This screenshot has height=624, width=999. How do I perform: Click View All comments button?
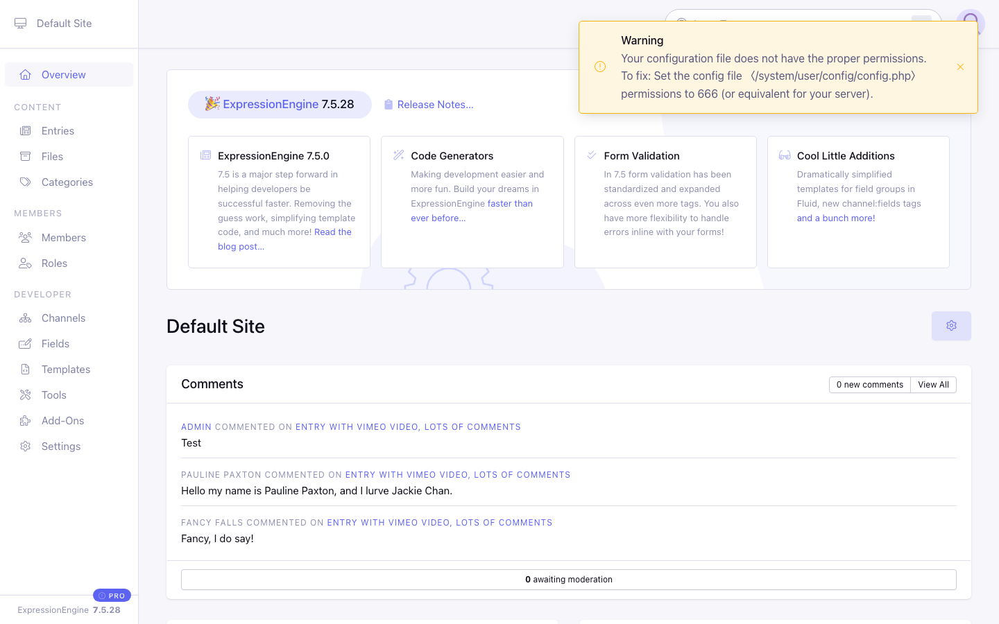[933, 385]
